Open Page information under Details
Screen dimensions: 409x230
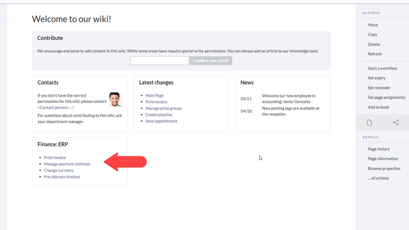(383, 159)
